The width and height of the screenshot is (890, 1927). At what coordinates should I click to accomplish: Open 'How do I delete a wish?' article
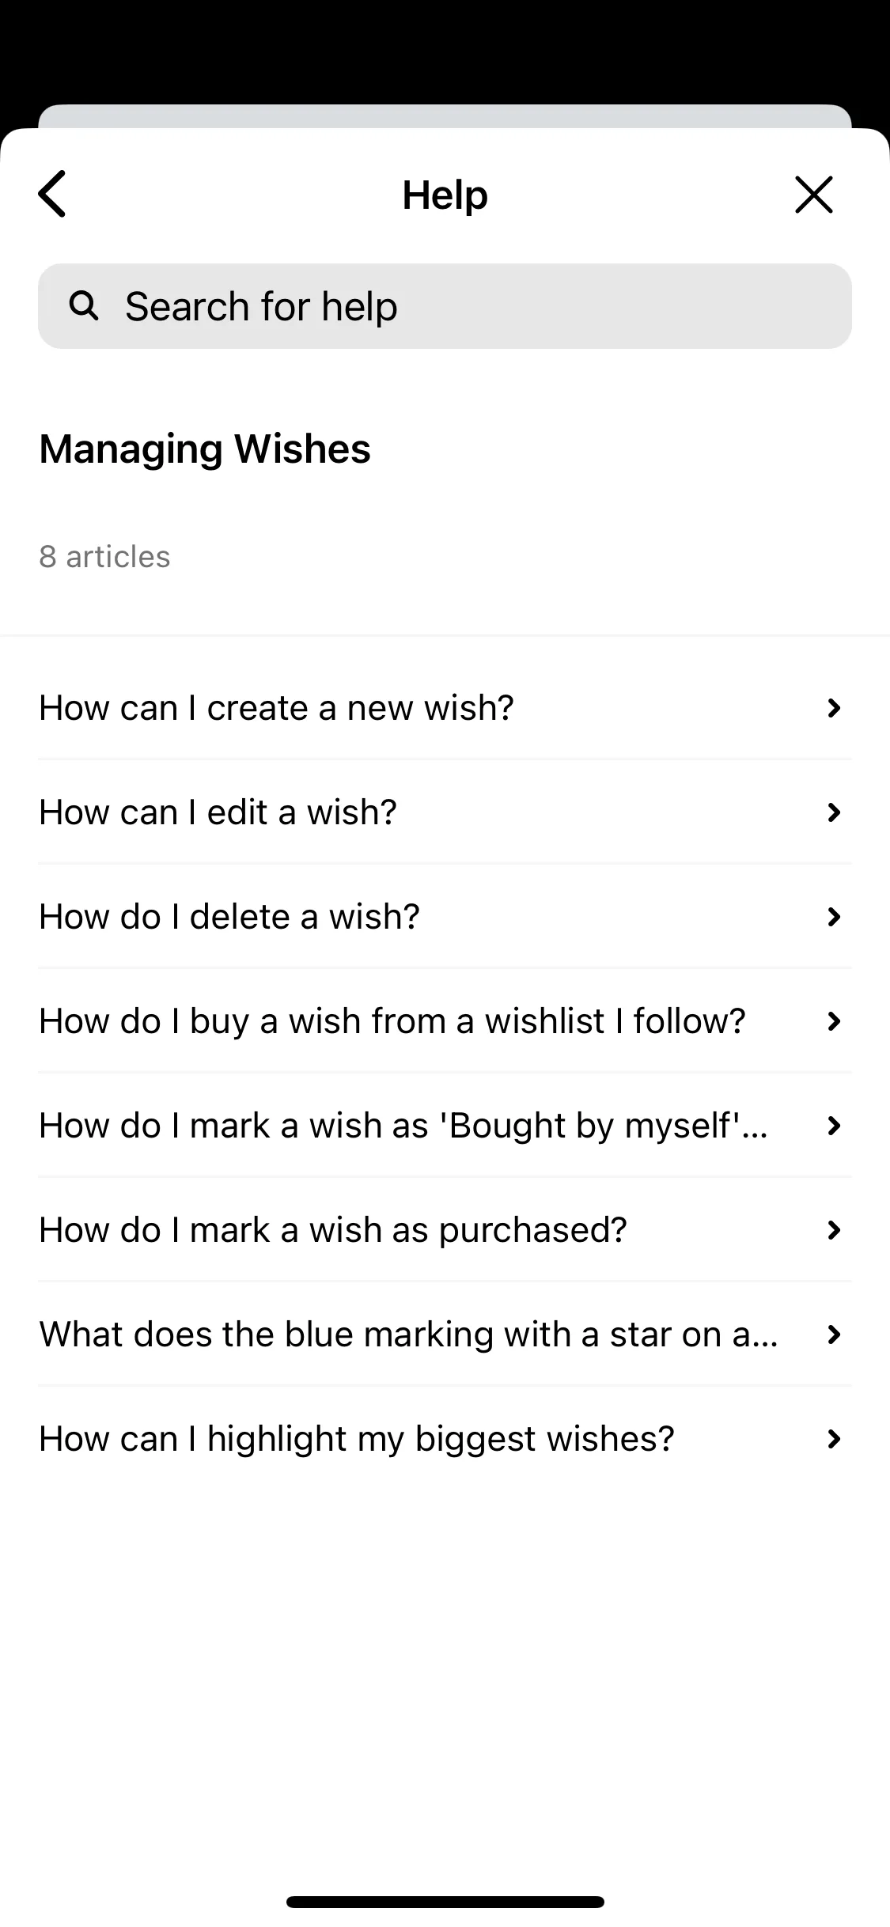click(x=445, y=916)
